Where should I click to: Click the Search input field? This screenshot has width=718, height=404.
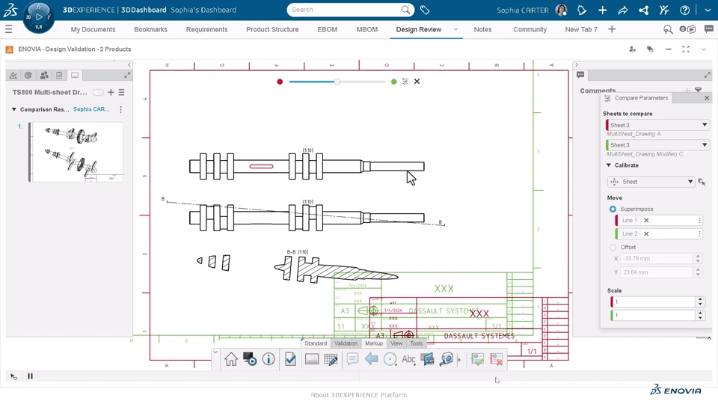point(345,10)
